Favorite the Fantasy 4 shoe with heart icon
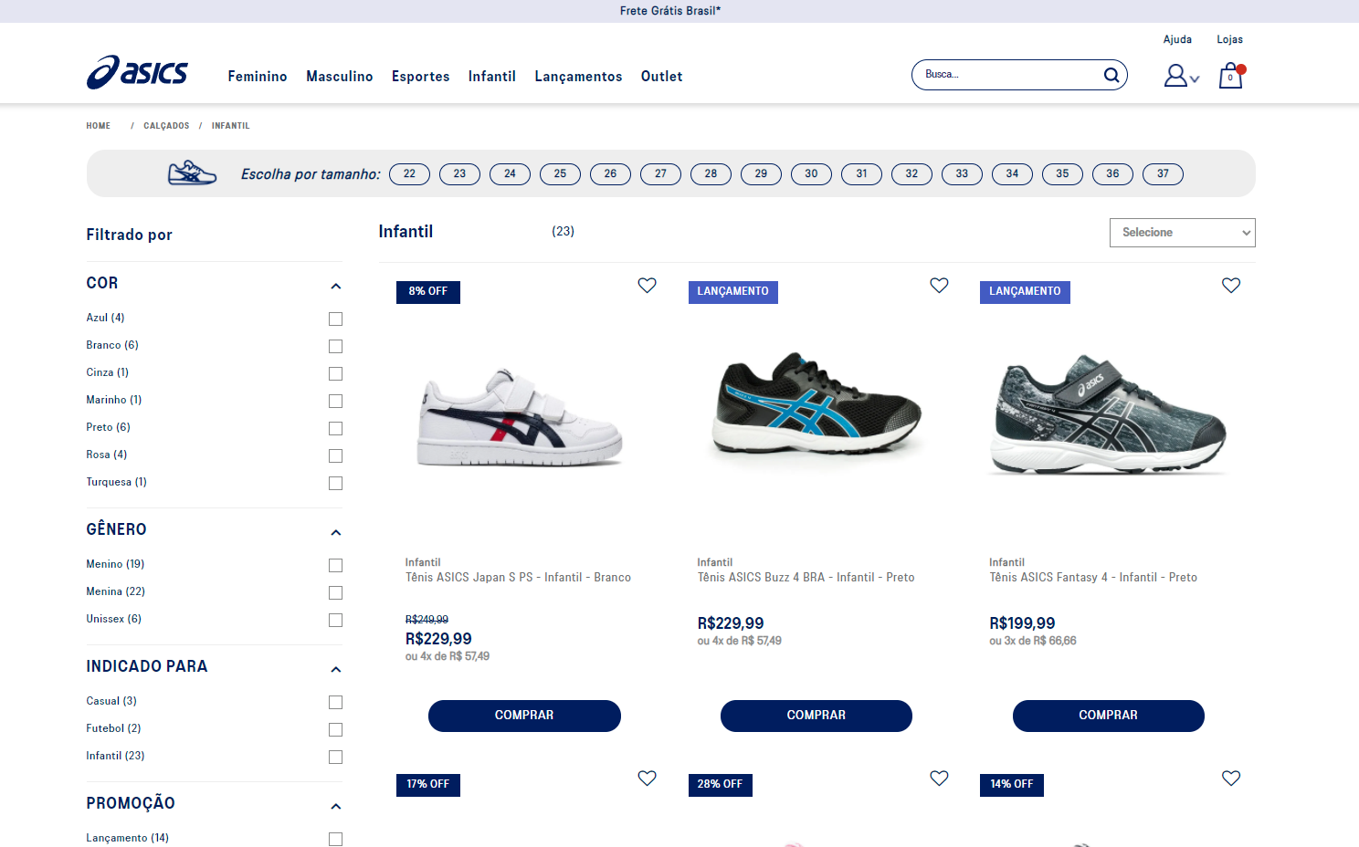This screenshot has width=1359, height=847. tap(1231, 286)
